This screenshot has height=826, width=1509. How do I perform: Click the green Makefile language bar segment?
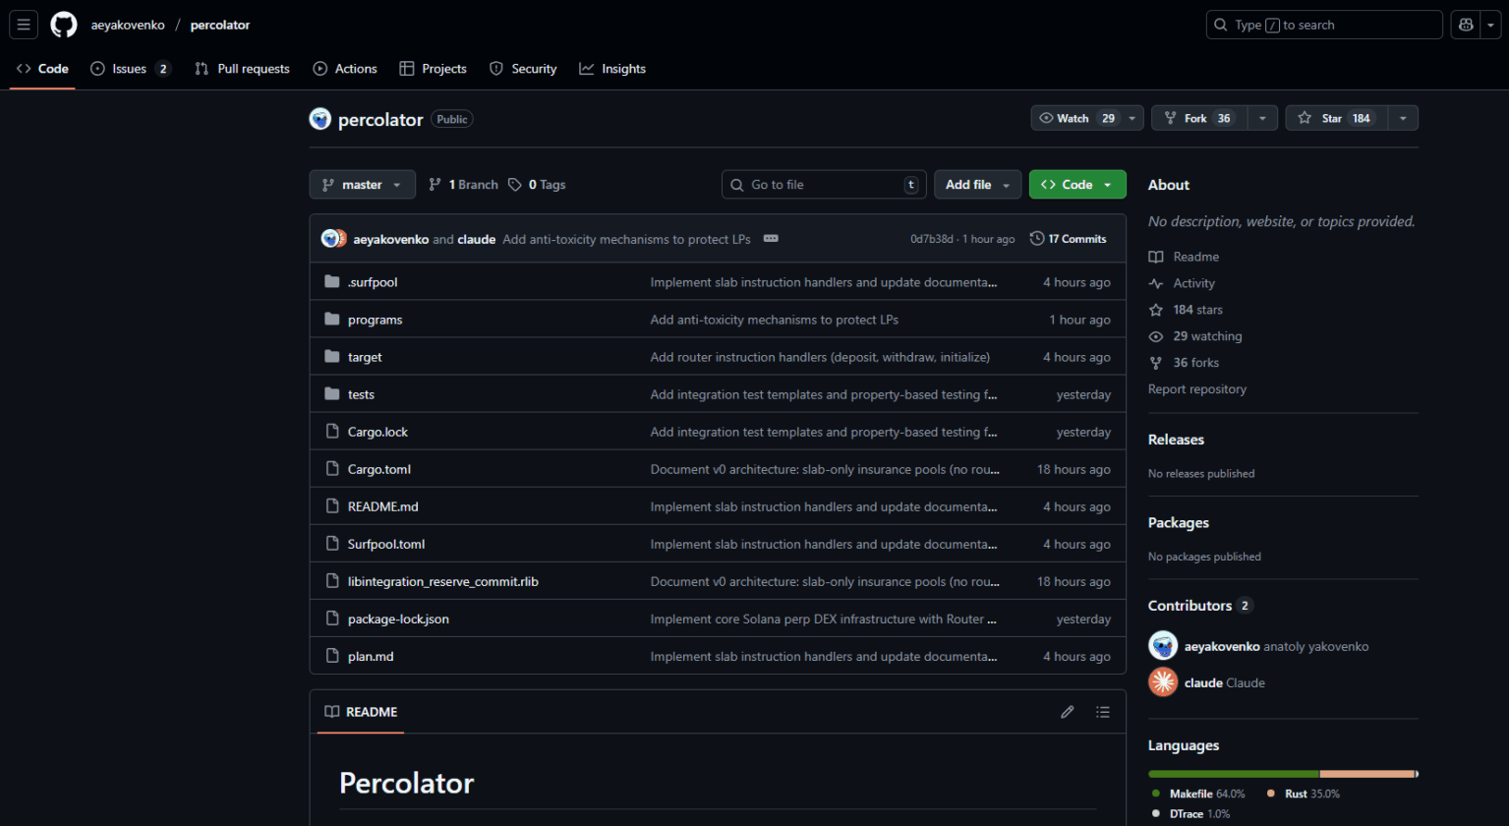click(1233, 774)
